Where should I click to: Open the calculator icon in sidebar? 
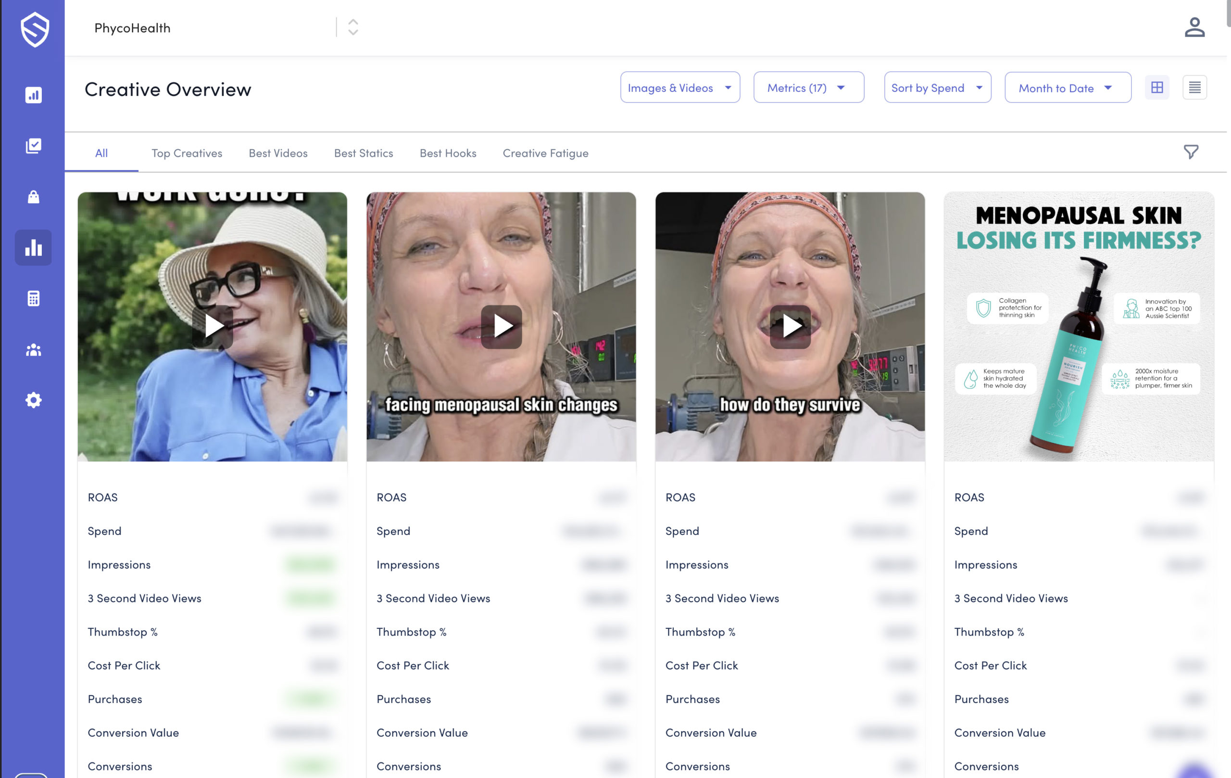[33, 298]
